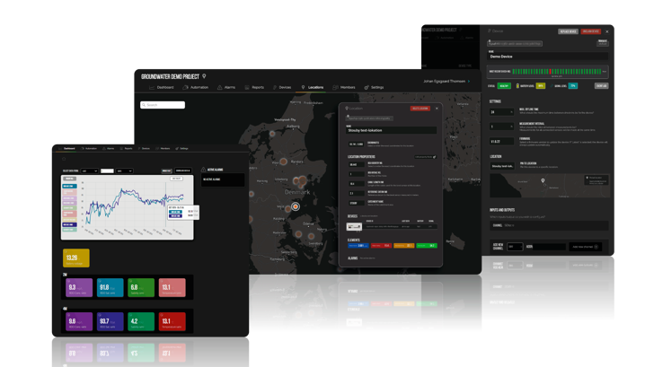The image size is (654, 367).
Task: Click the Locations pin icon
Action: [305, 88]
